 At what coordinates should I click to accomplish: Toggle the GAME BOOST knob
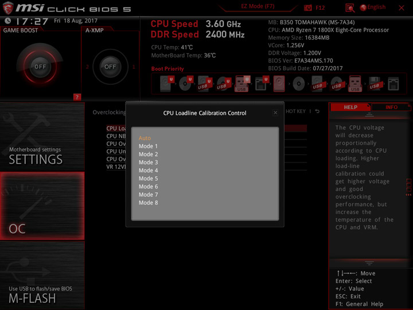coord(40,67)
